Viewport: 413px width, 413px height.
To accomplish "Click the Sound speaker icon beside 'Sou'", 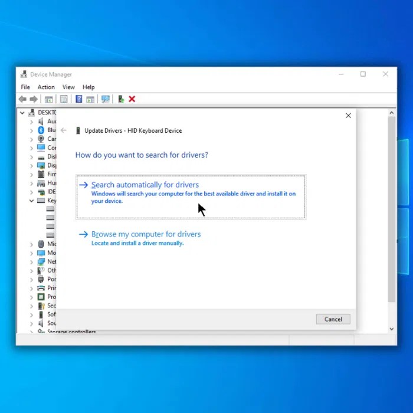I will coord(41,323).
